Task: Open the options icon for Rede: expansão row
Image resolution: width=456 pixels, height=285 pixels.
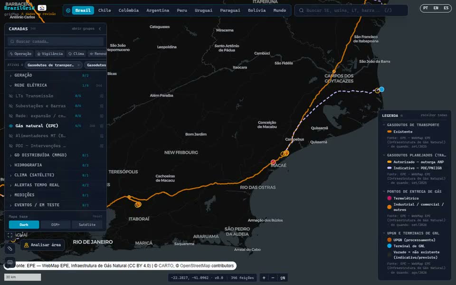Action: [102, 116]
